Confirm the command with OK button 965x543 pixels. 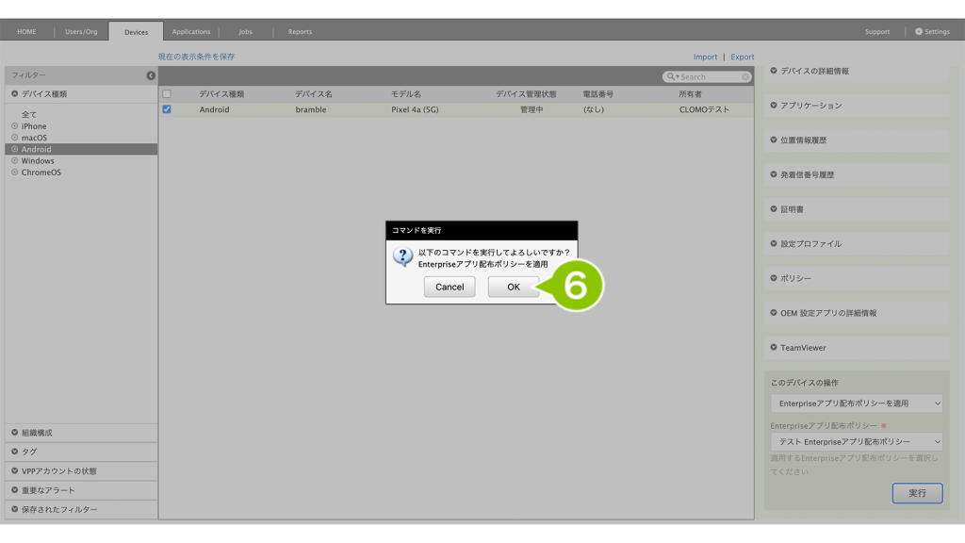(x=514, y=287)
